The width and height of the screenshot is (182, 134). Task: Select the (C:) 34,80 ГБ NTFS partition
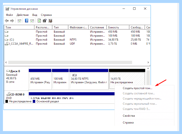89,79
